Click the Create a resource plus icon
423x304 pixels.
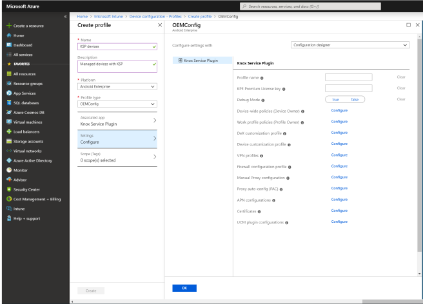point(9,26)
